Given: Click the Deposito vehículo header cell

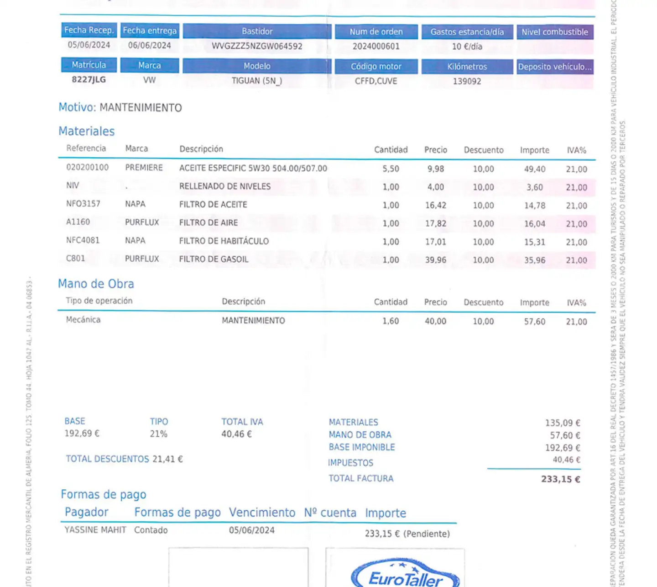Looking at the screenshot, I should click(554, 67).
